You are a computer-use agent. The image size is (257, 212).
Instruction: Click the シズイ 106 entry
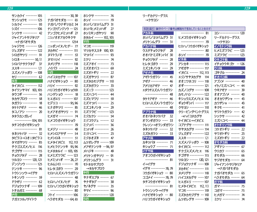pos(27,29)
